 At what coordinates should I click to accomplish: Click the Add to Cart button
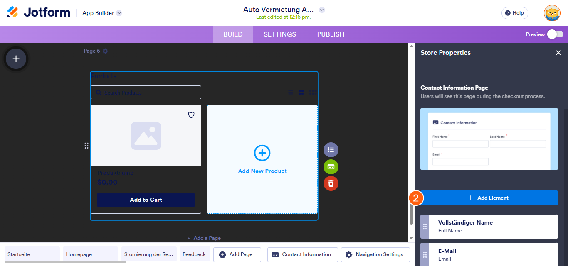tap(146, 200)
